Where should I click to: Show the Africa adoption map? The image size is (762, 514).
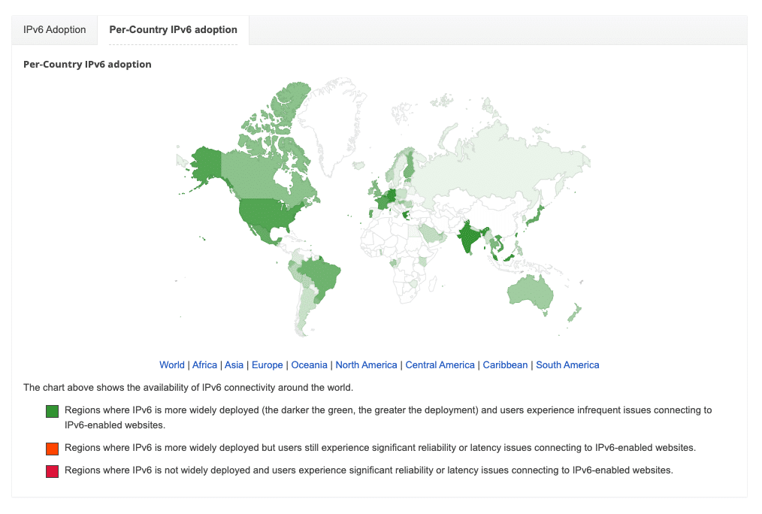point(204,364)
